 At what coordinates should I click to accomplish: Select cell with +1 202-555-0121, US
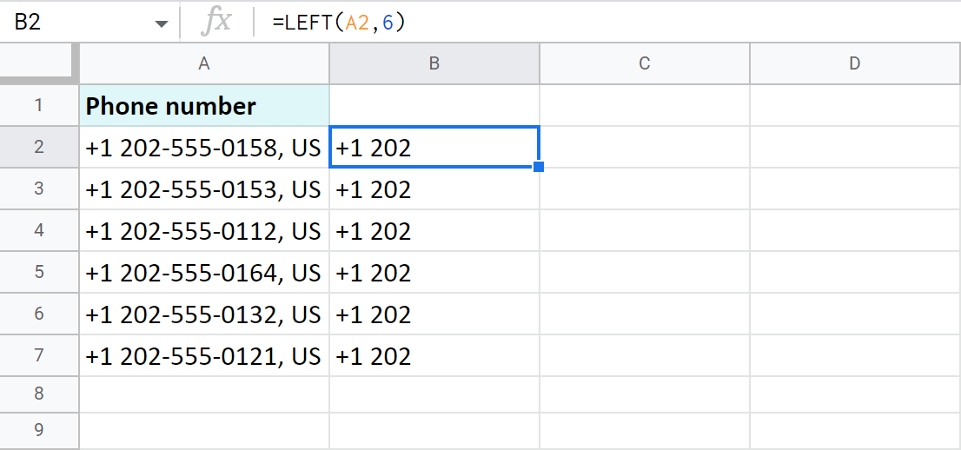pyautogui.click(x=204, y=356)
